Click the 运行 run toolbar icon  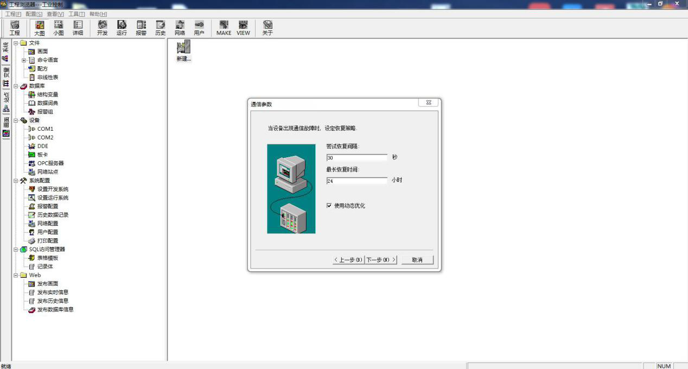(122, 28)
